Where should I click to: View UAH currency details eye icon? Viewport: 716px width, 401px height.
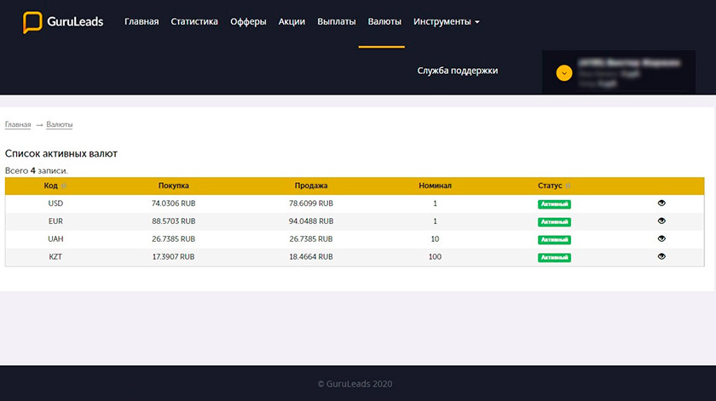(x=661, y=238)
